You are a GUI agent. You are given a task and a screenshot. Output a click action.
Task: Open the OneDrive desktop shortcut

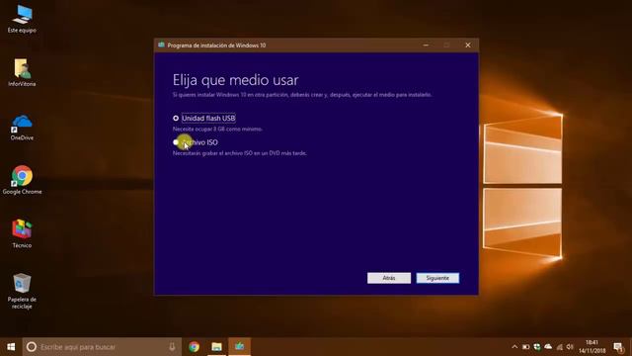pyautogui.click(x=22, y=128)
